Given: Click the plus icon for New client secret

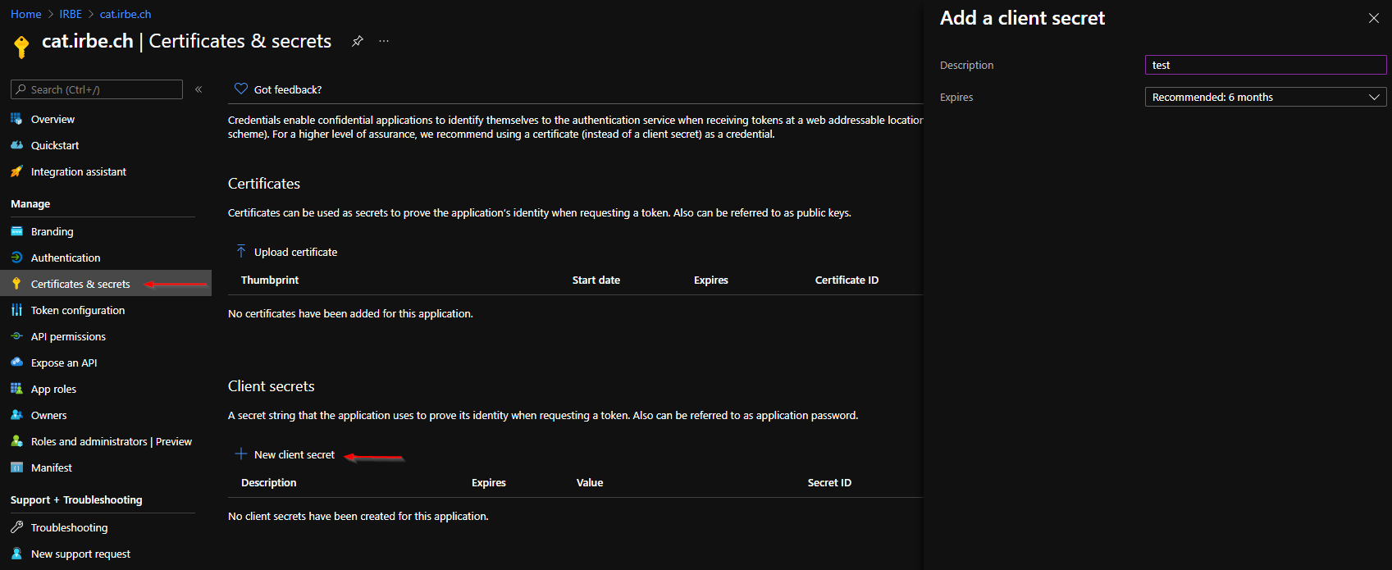Looking at the screenshot, I should 241,454.
